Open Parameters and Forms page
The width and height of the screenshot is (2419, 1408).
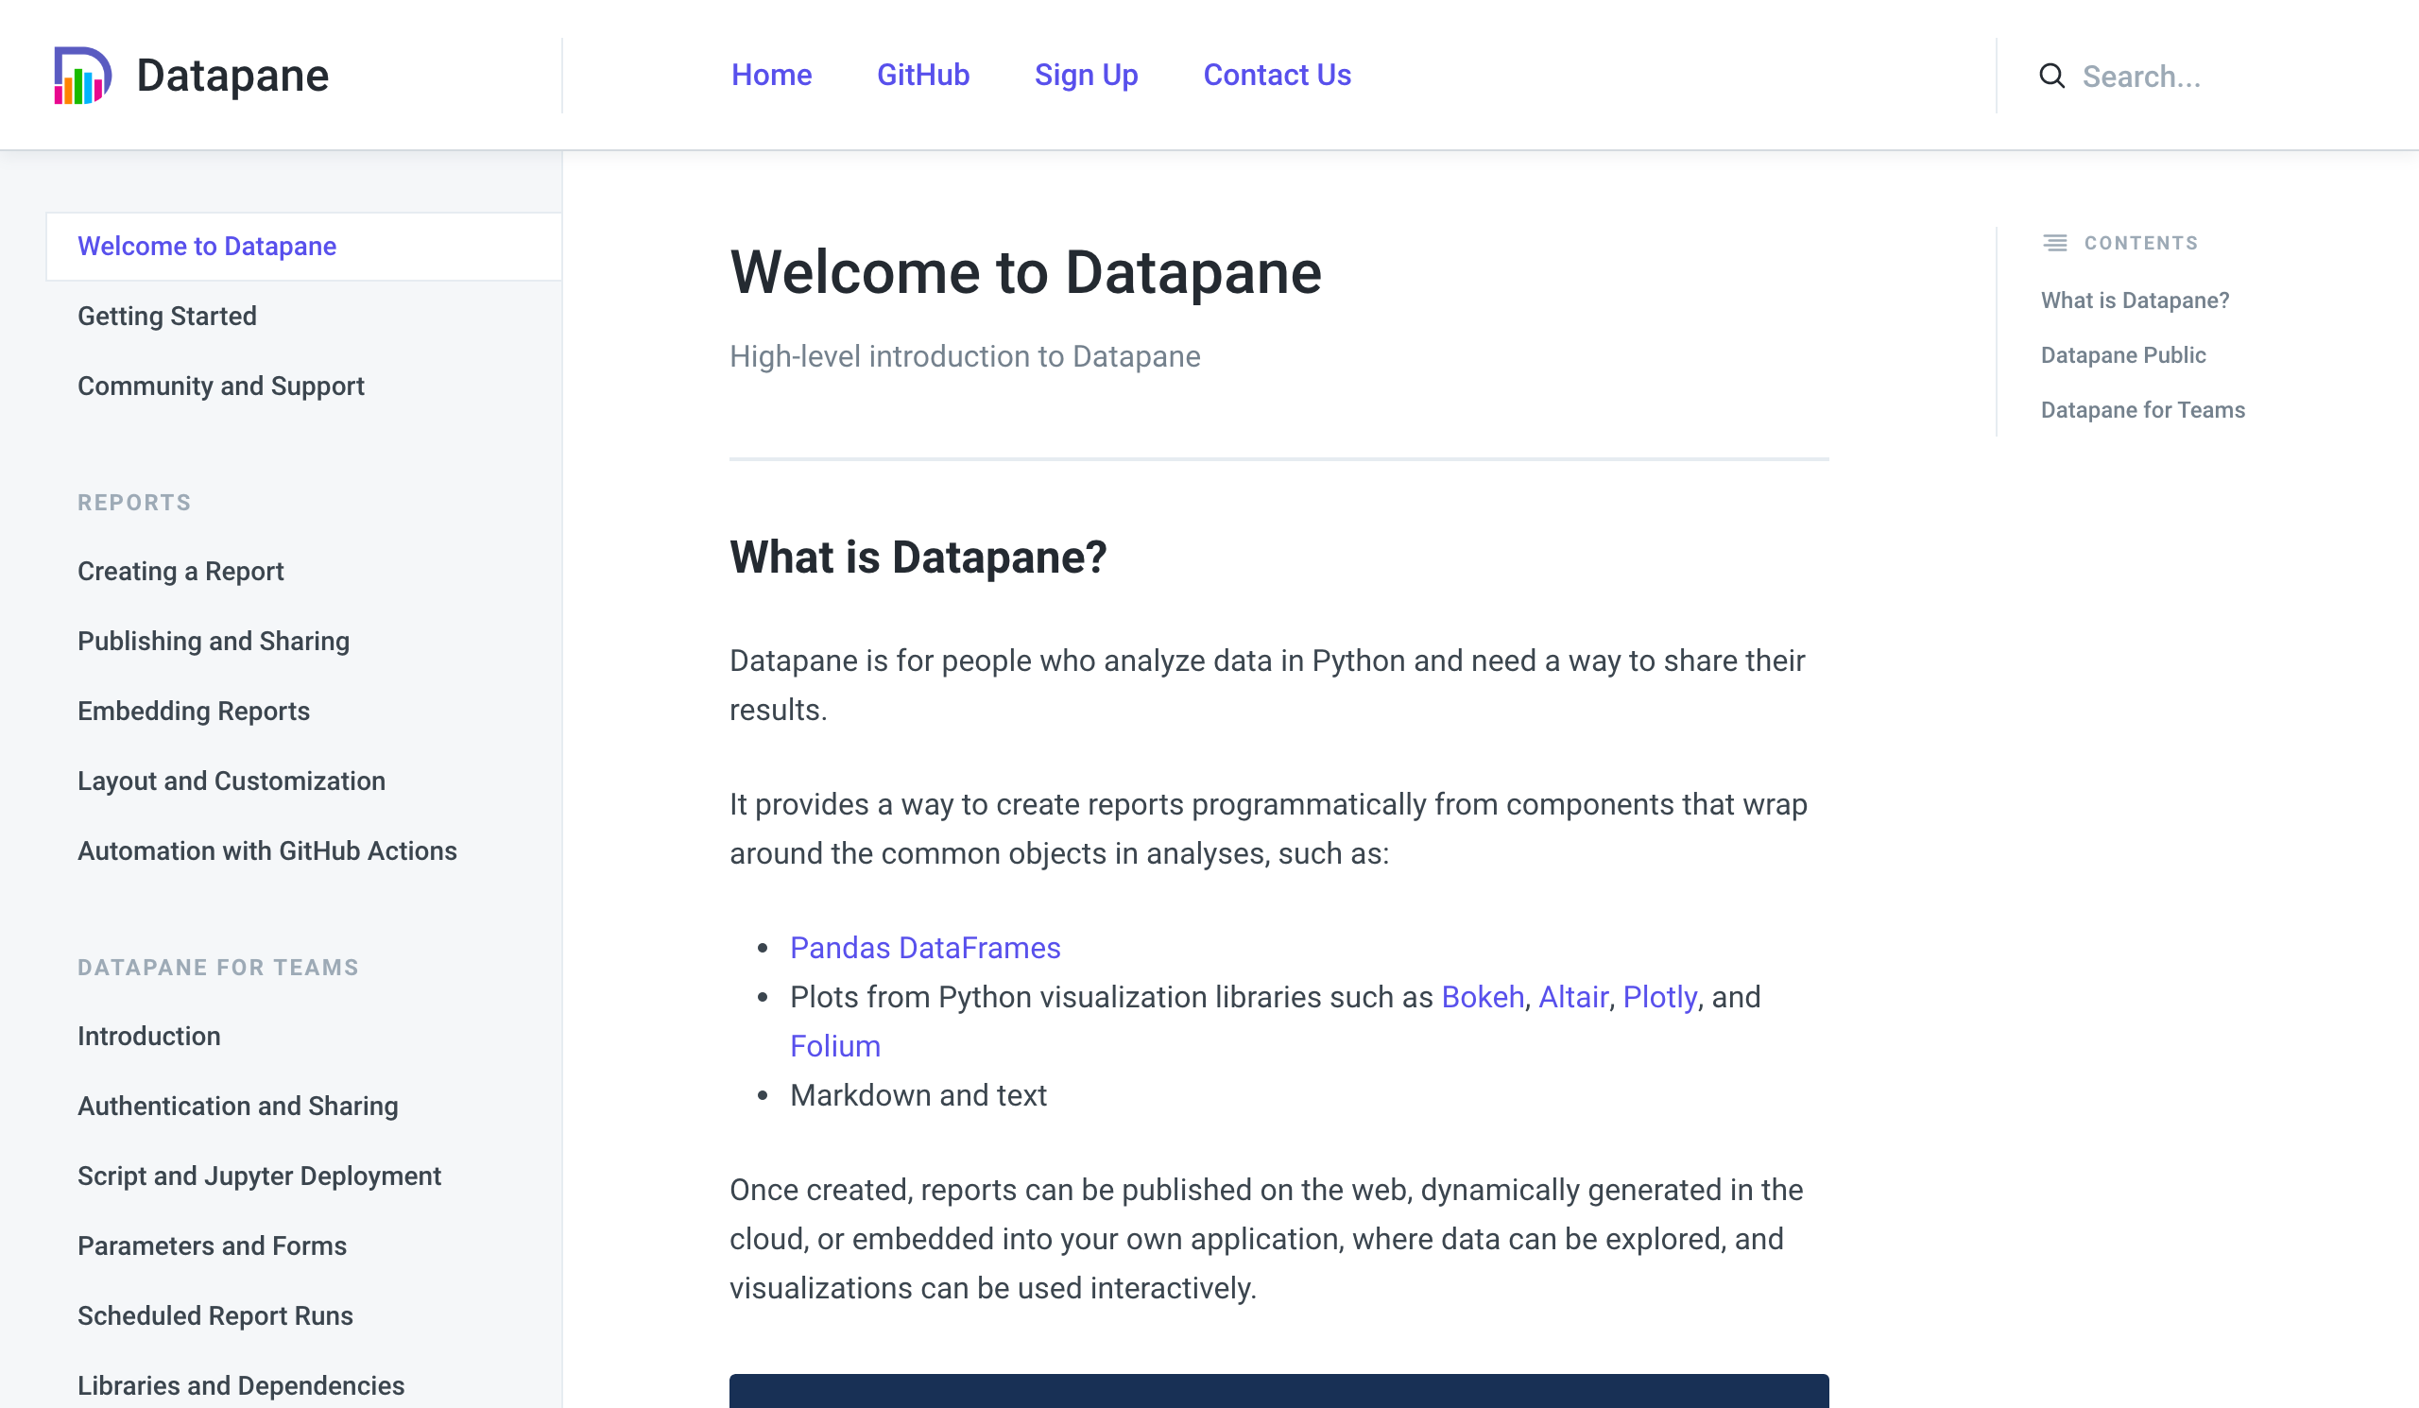213,1245
